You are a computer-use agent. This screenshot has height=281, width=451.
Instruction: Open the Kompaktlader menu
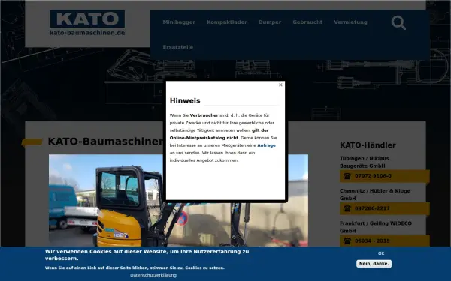click(x=227, y=22)
